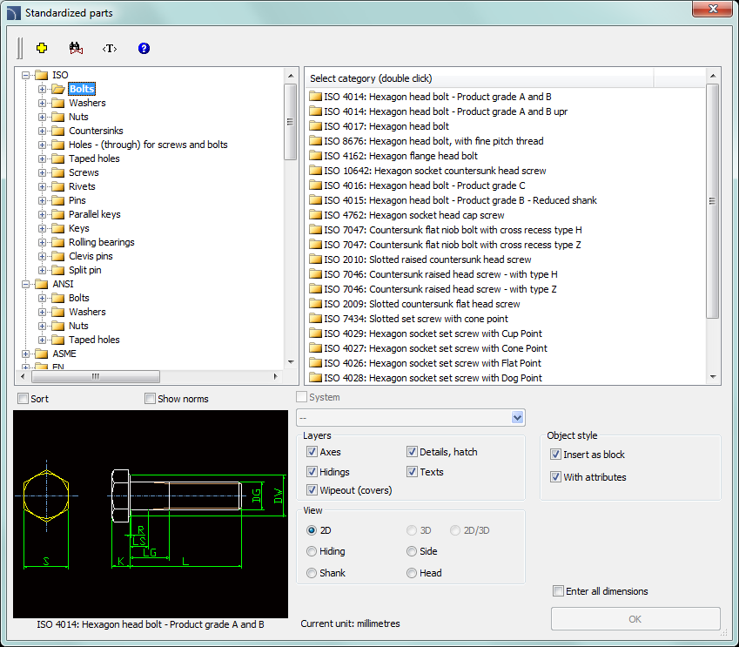Click the tree panel horizontal scrollbar thumb
The width and height of the screenshot is (739, 647).
96,377
